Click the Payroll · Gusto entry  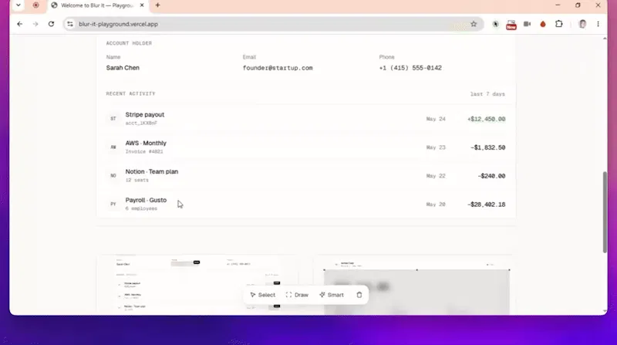[146, 200]
